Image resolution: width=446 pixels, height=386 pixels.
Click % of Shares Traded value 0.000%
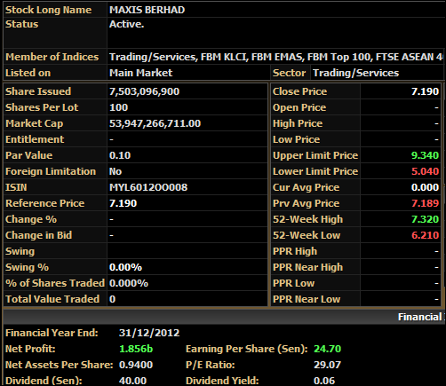pyautogui.click(x=129, y=283)
